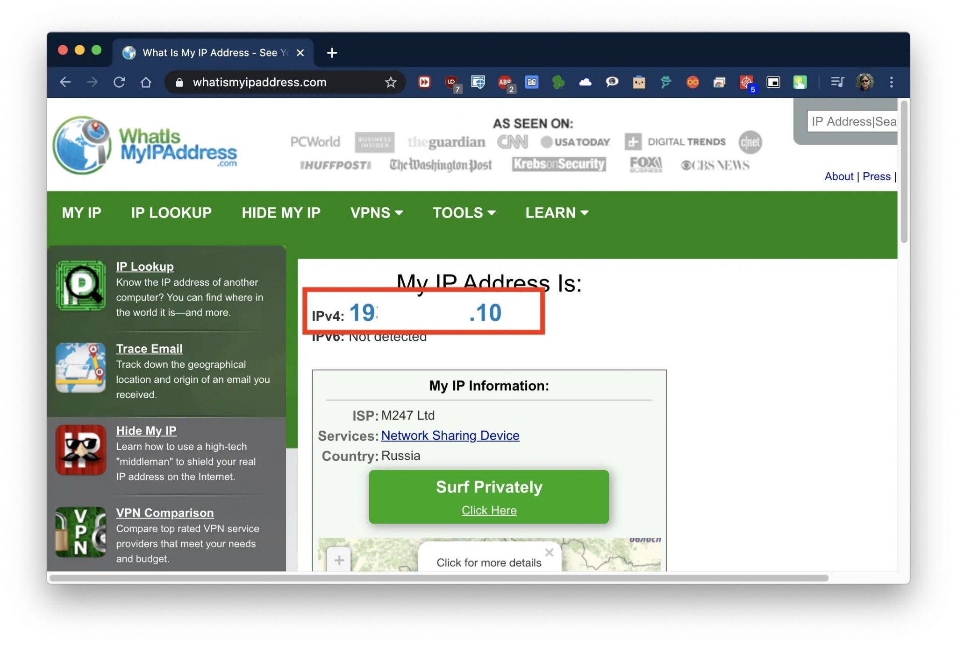Screen dimensions: 957x646
Task: Click the M247 Ltd ISP value
Action: click(x=407, y=415)
